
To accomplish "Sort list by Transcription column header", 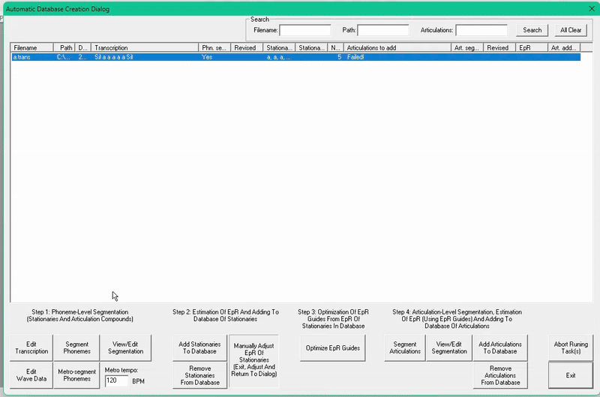I will (x=145, y=47).
